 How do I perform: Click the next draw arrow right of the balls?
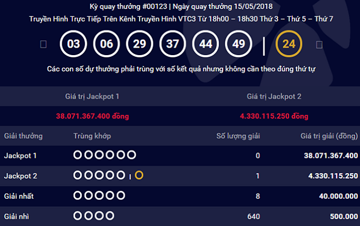click(x=319, y=44)
